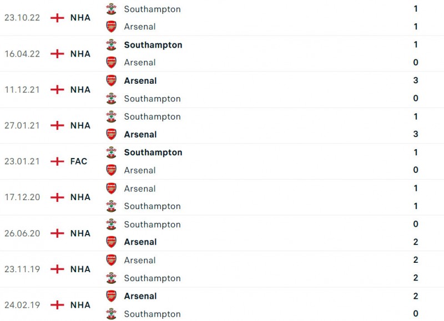
Task: Click the Arsenal crest in the 23.11.19 match
Action: click(112, 260)
